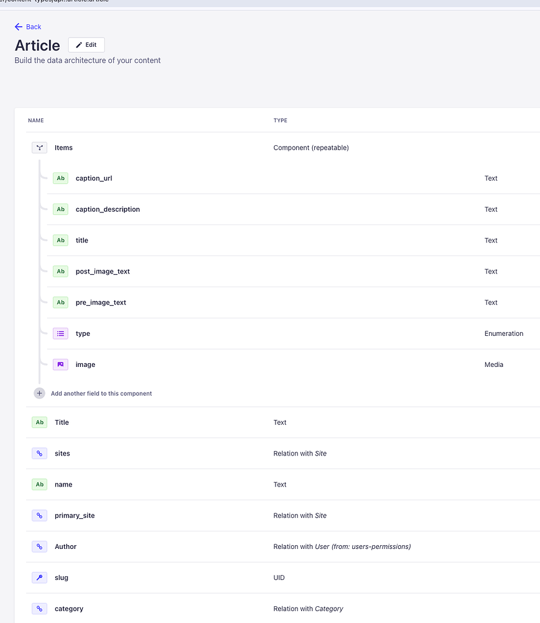Click the media icon beside image
The height and width of the screenshot is (623, 540).
[x=60, y=364]
